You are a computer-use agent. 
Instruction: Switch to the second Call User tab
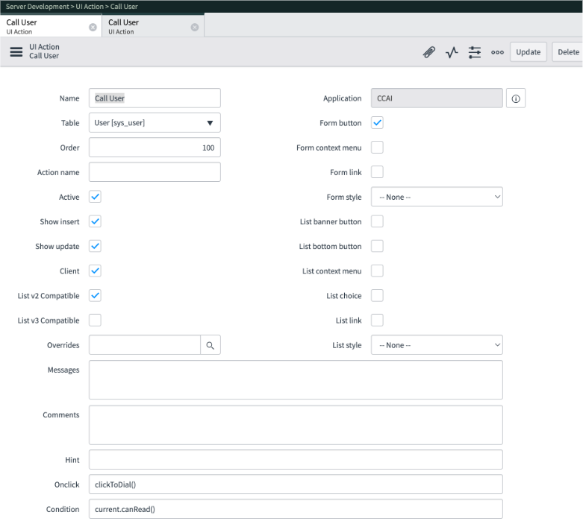146,26
